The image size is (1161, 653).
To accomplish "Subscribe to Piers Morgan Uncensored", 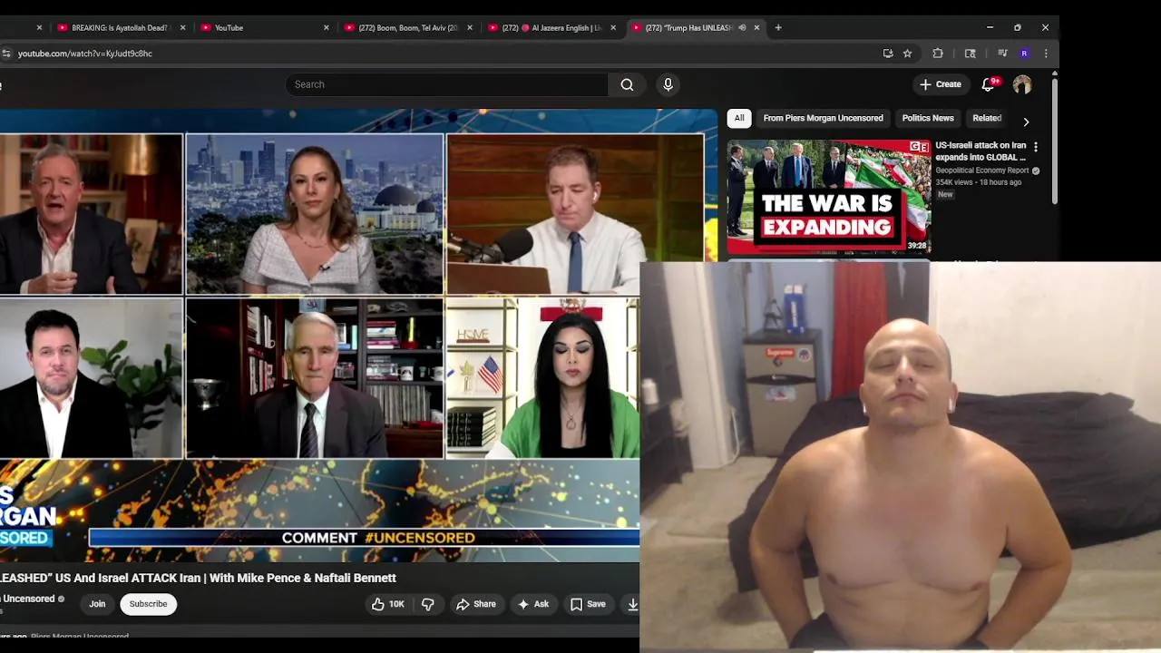I will (x=148, y=604).
